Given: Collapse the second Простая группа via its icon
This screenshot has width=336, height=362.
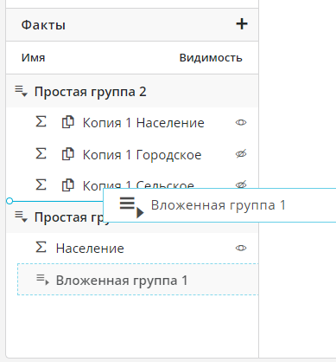Looking at the screenshot, I should pyautogui.click(x=21, y=217).
